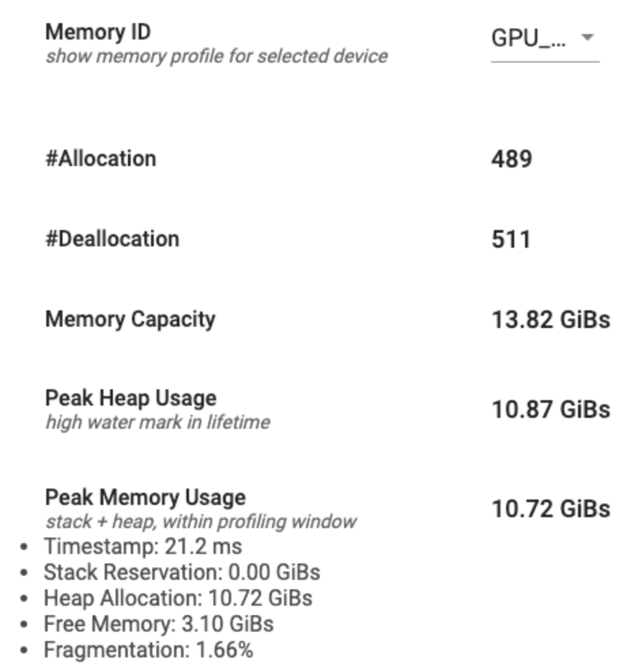Select the 13.82 GiBs capacity value
The height and width of the screenshot is (671, 623).
coord(550,320)
